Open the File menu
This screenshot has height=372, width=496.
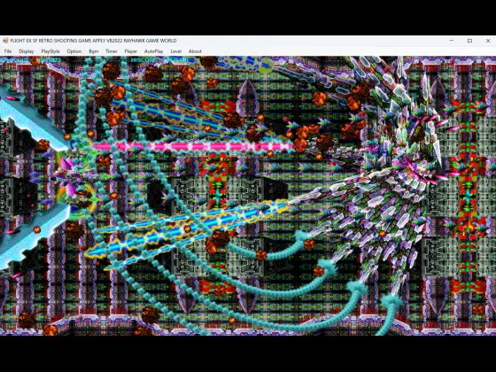[x=8, y=51]
